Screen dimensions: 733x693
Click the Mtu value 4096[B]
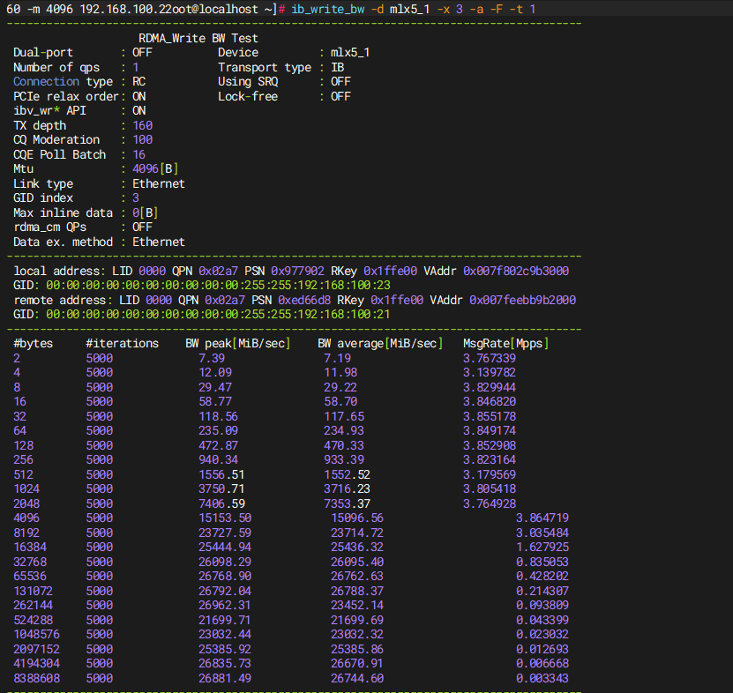tap(155, 169)
